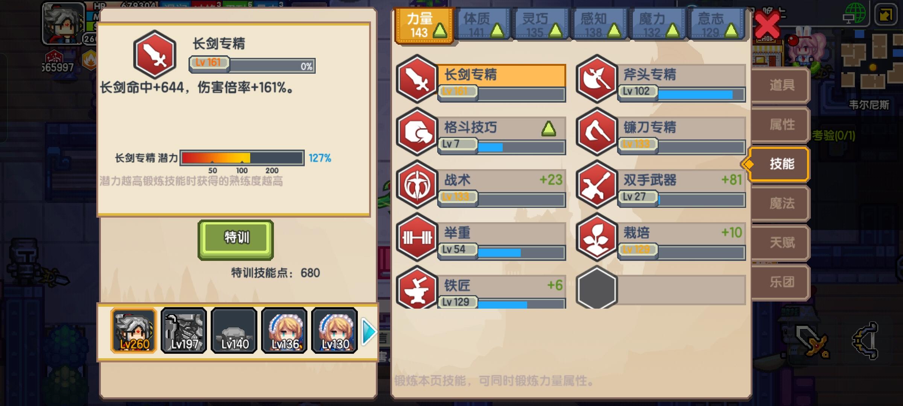Switch to the 魔力 132 attribute tab
This screenshot has height=406, width=903.
click(x=657, y=25)
